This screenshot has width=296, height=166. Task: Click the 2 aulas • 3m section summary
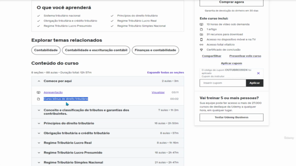(170, 81)
